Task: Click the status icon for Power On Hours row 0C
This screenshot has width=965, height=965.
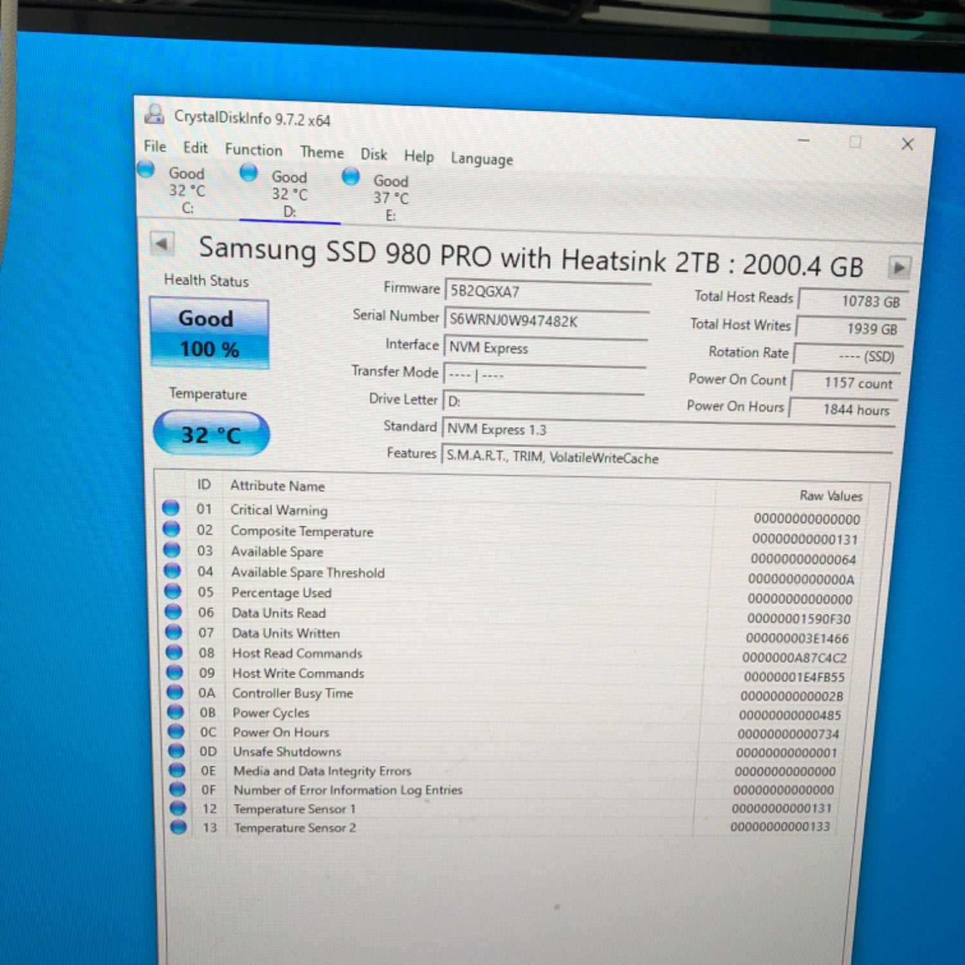Action: (x=176, y=731)
